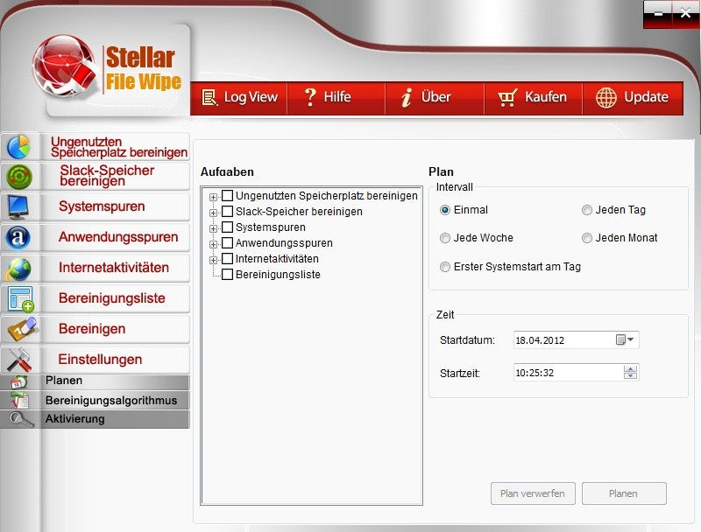Select Erster Systemstart am Tag option

click(445, 267)
